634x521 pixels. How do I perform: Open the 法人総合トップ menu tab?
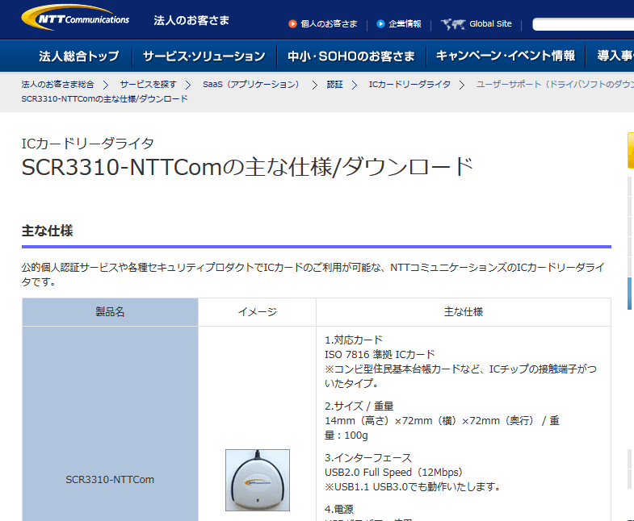tap(79, 56)
